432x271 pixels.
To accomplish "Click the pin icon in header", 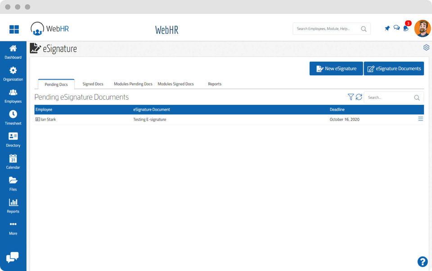I will tap(387, 28).
